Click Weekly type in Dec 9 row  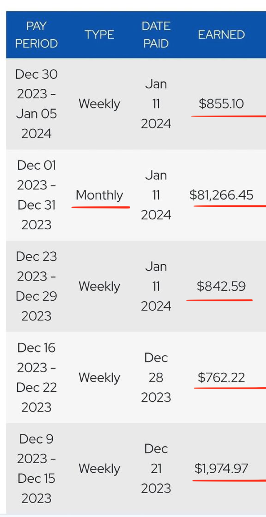click(x=100, y=469)
